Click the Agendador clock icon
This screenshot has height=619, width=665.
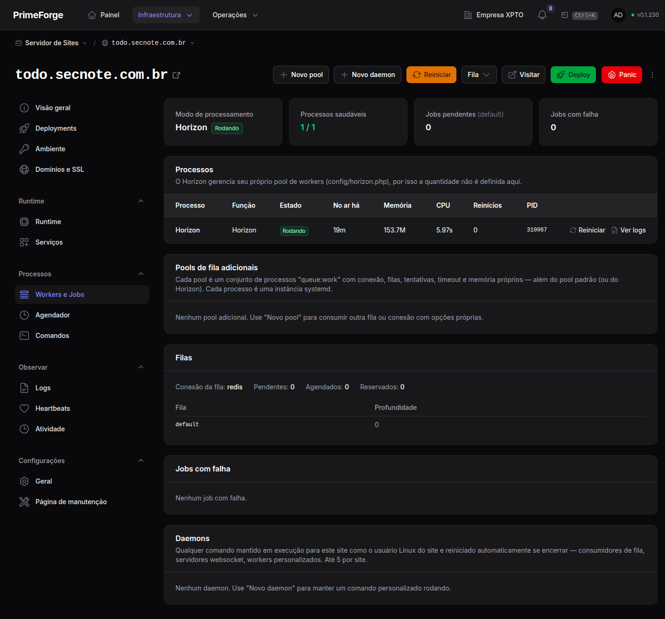(x=24, y=315)
